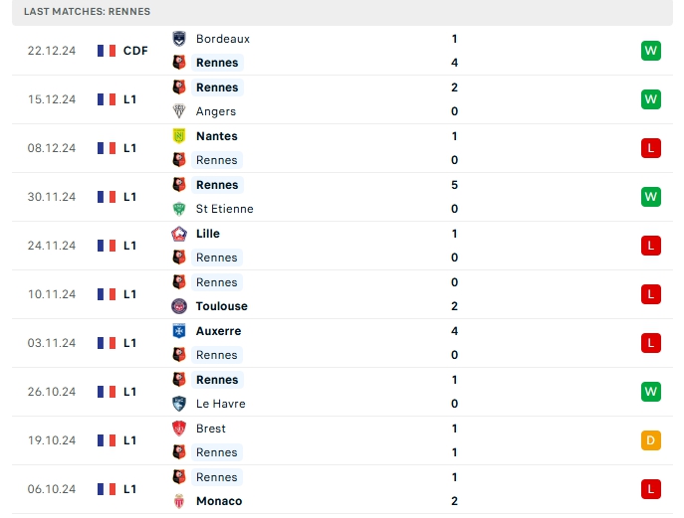Screen dimensions: 684x518
Task: Click the Monaco red-white crest icon
Action: (179, 501)
